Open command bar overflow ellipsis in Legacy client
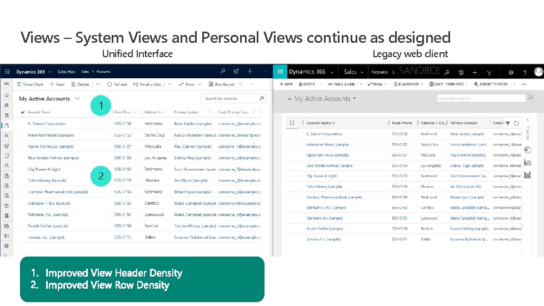Viewport: 544px width, 306px height. click(524, 84)
